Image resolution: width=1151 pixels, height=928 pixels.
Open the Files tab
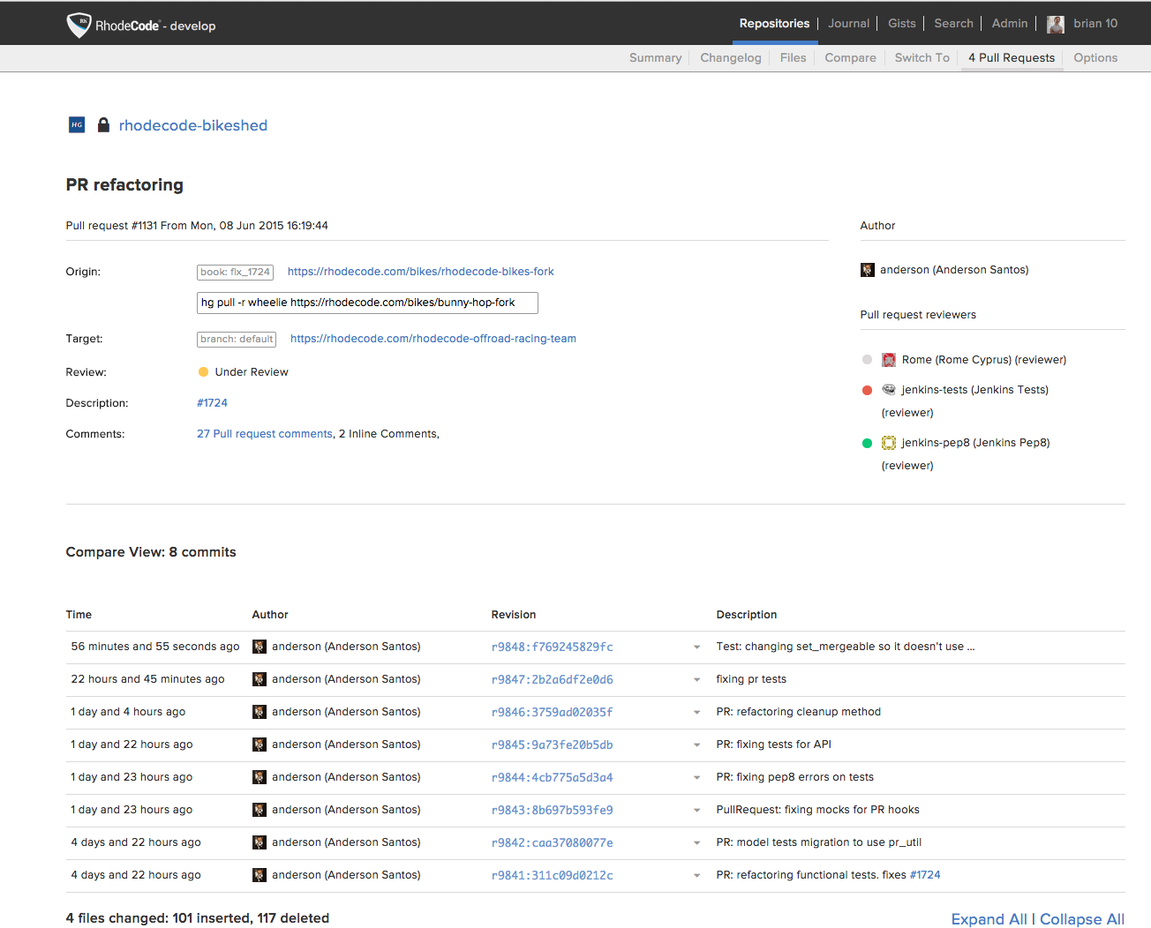[x=793, y=57]
